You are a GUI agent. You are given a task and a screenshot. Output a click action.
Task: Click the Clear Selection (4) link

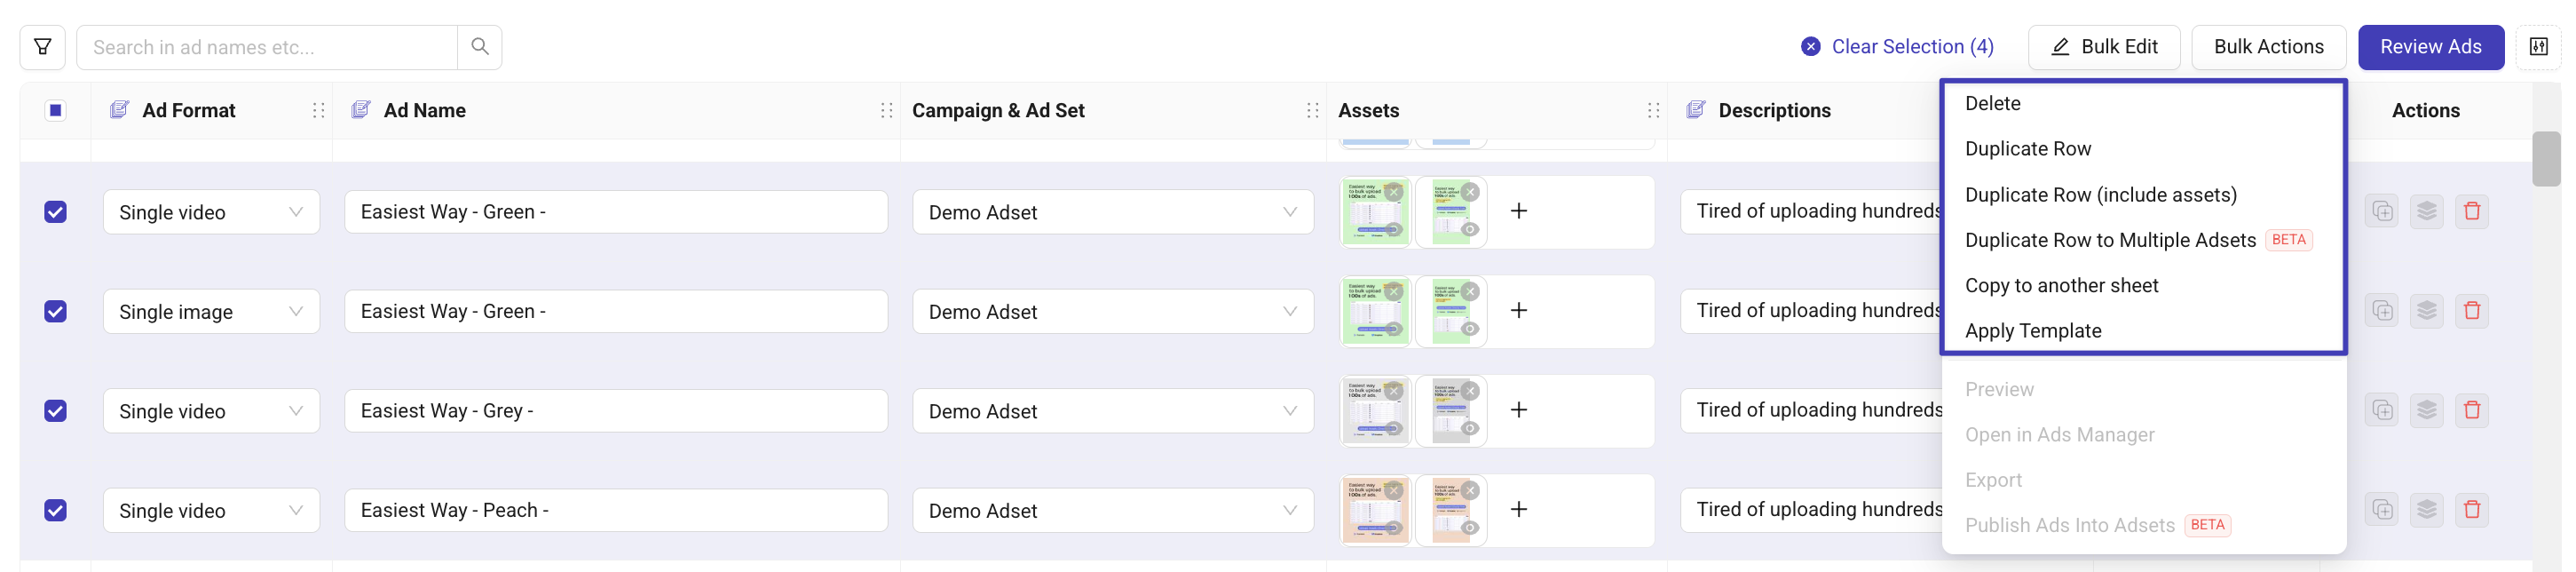[1897, 47]
